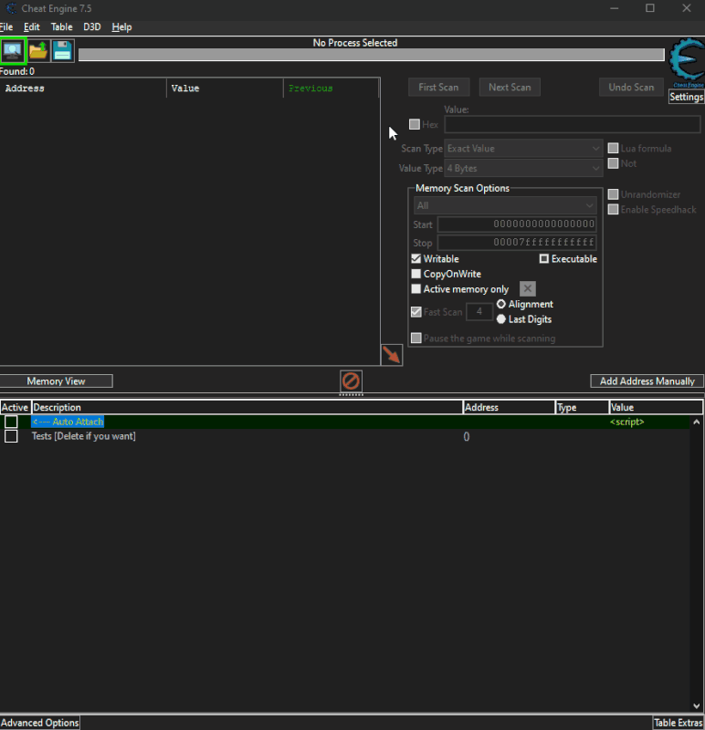Save the cheat table with floppy icon
This screenshot has height=730, width=705.
(x=62, y=51)
